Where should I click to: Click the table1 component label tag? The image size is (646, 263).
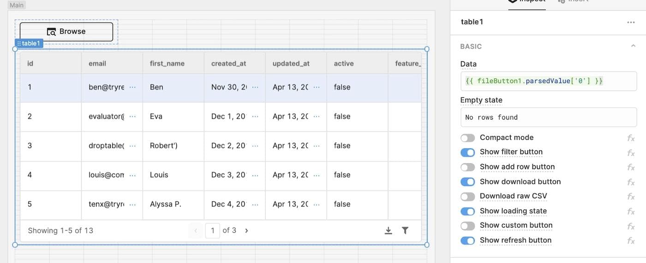[x=29, y=43]
